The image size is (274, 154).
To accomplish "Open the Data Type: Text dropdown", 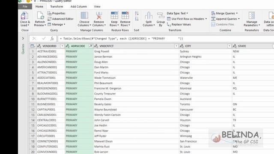I will (x=177, y=13).
